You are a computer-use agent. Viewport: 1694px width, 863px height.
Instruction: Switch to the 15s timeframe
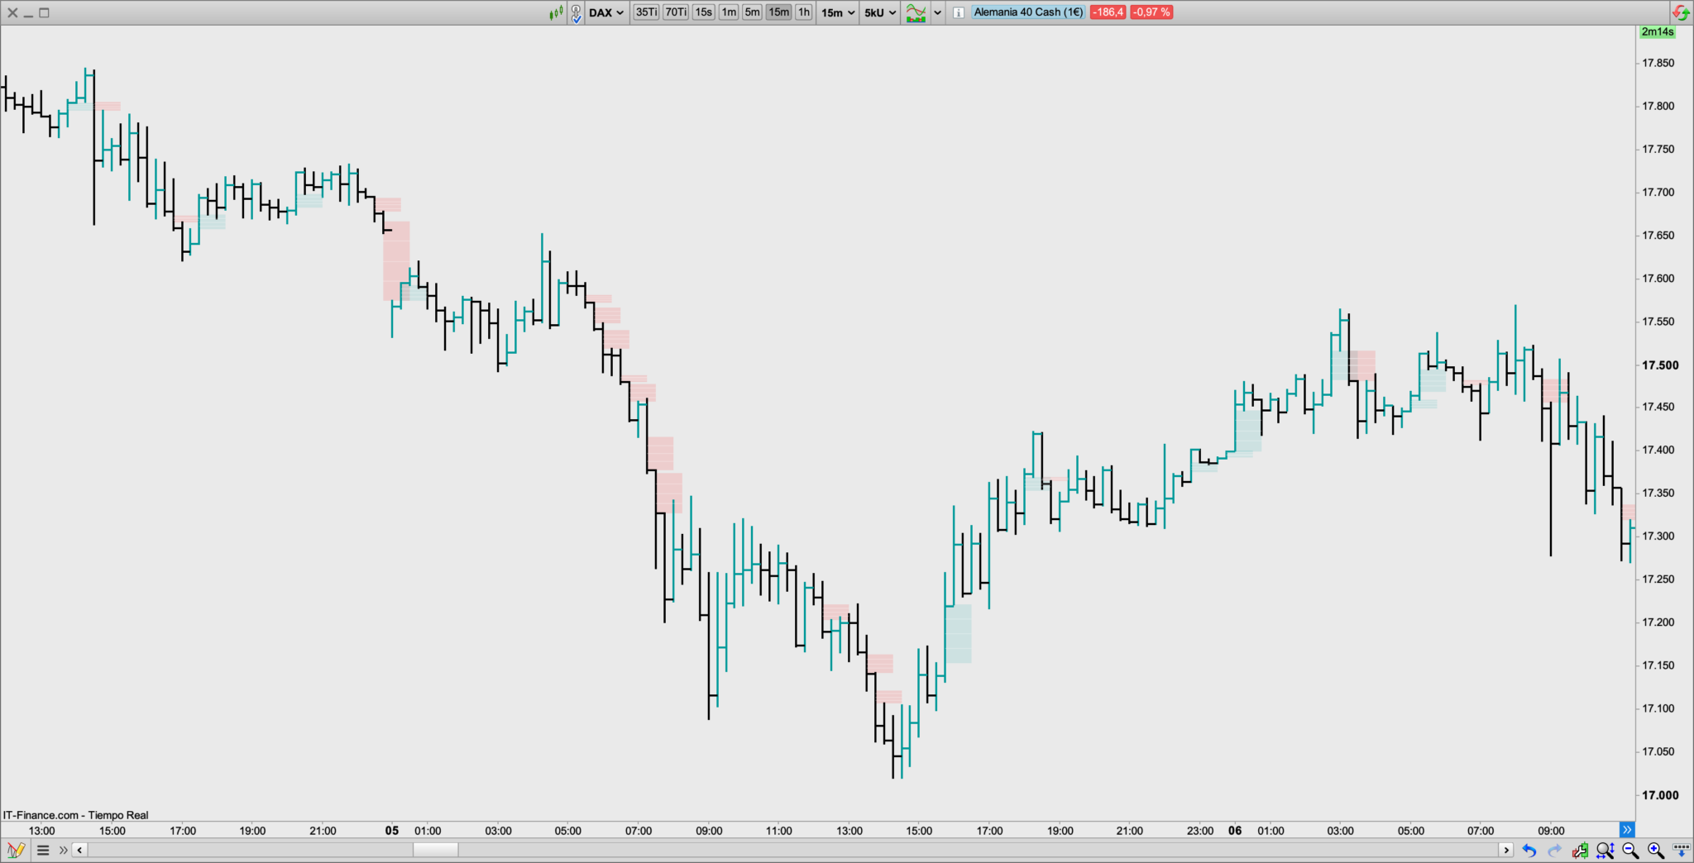tap(703, 12)
